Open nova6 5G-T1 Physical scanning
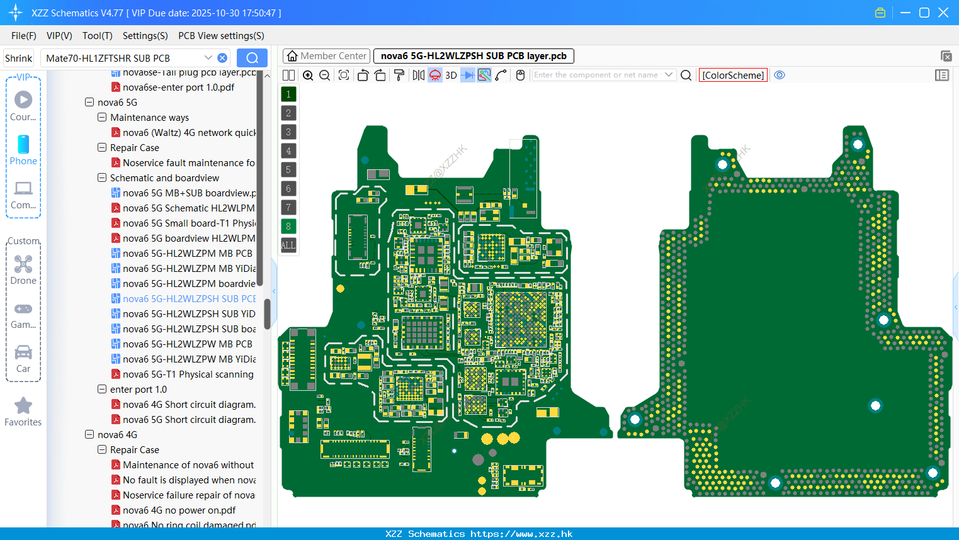This screenshot has width=959, height=540. [183, 374]
